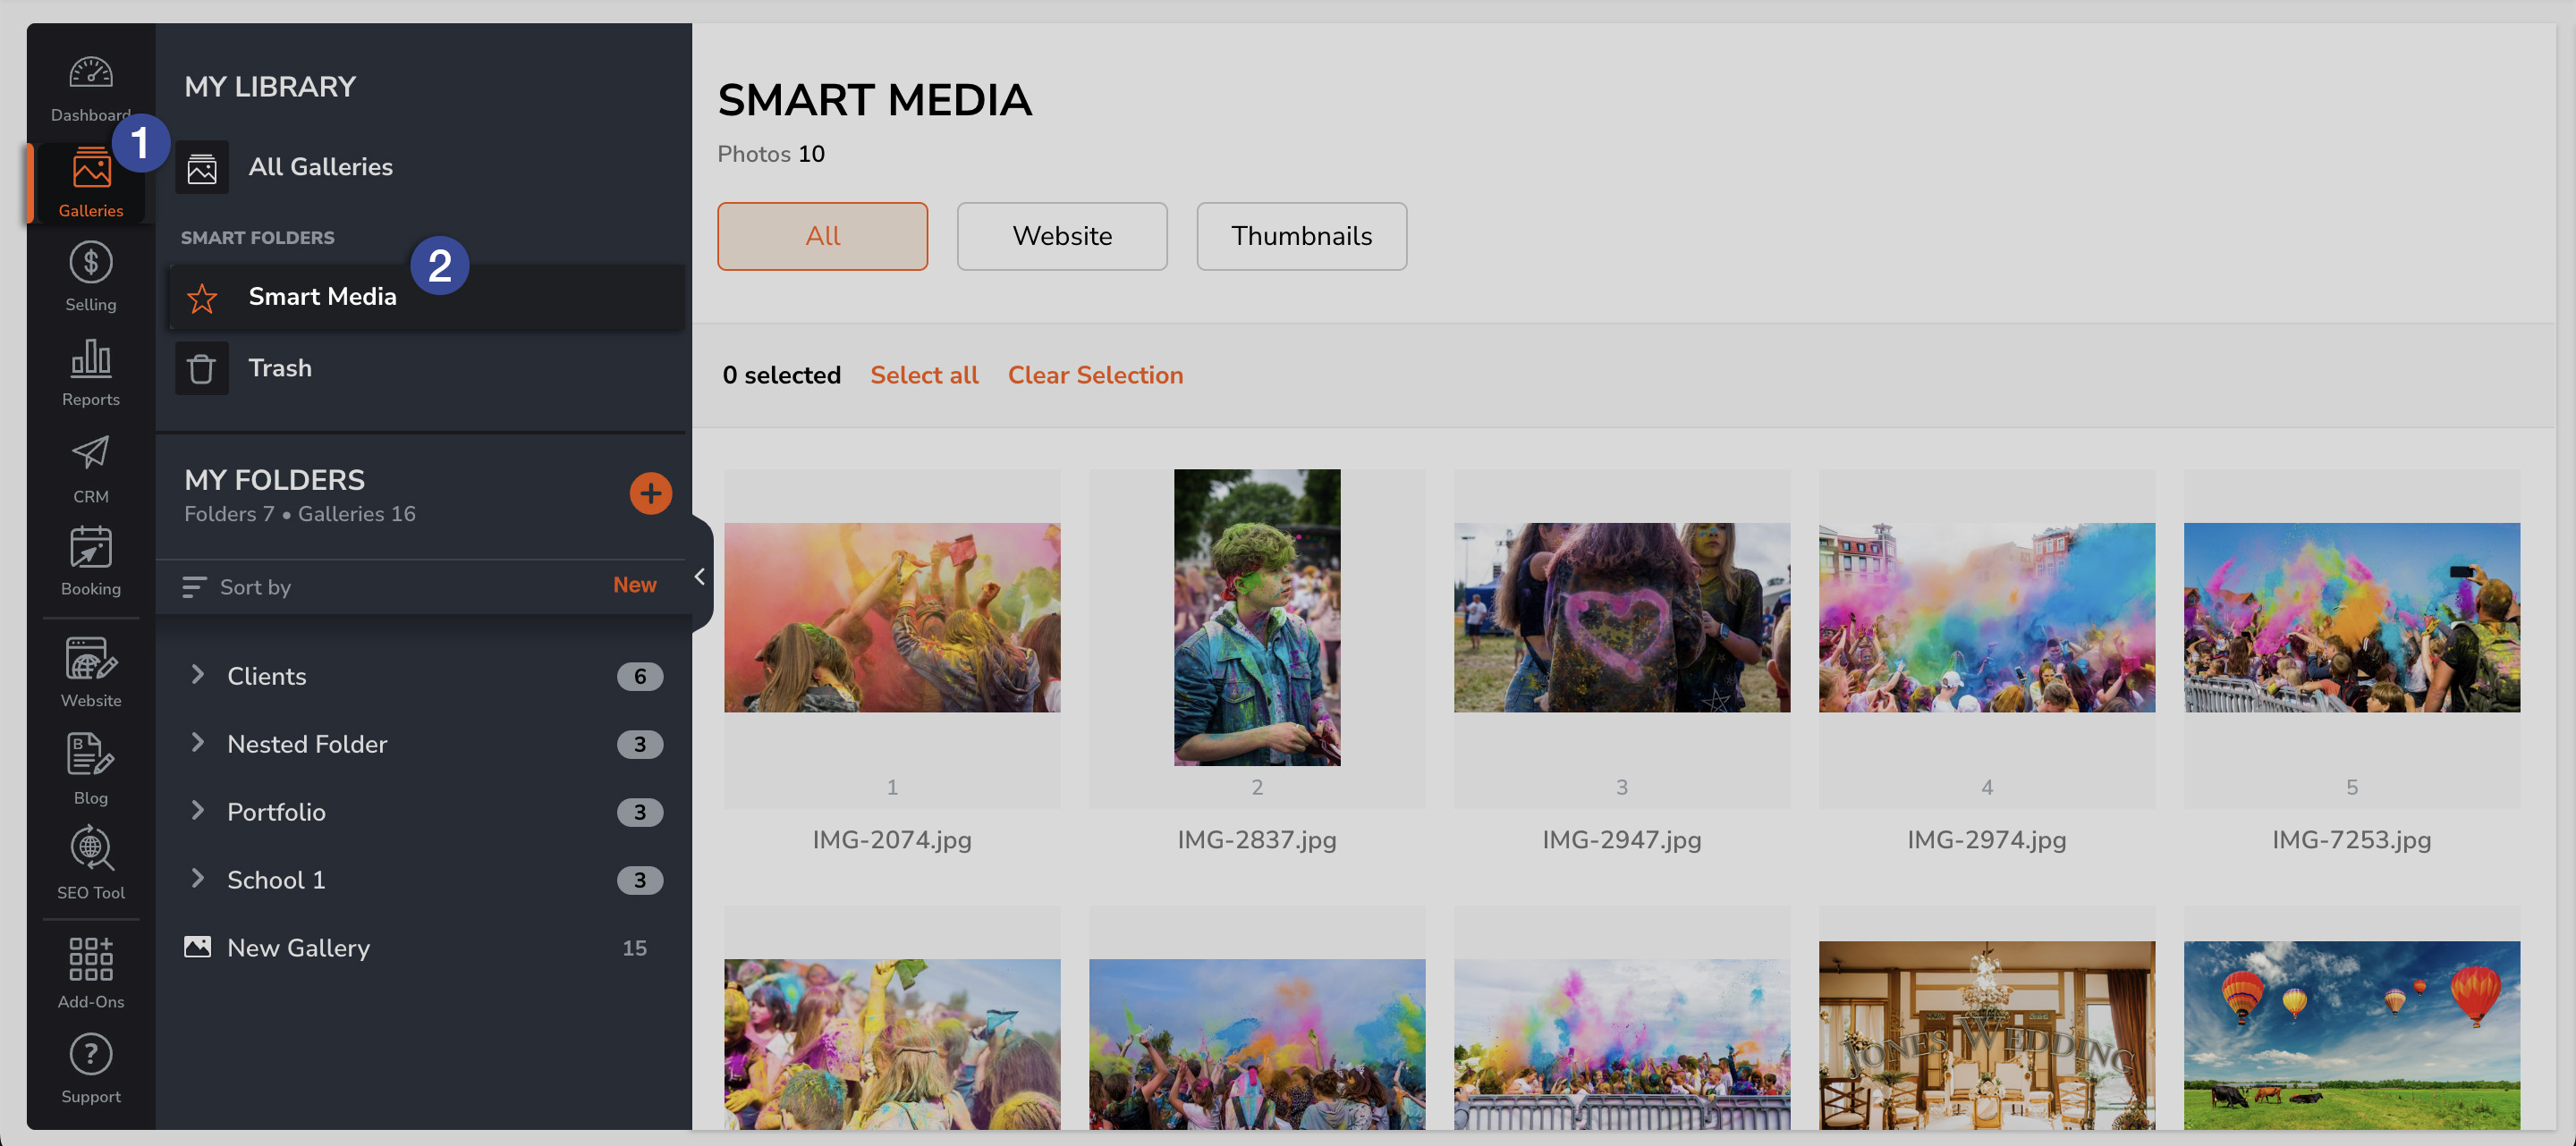
Task: Collapse the library sidebar panel arrow
Action: tap(700, 577)
